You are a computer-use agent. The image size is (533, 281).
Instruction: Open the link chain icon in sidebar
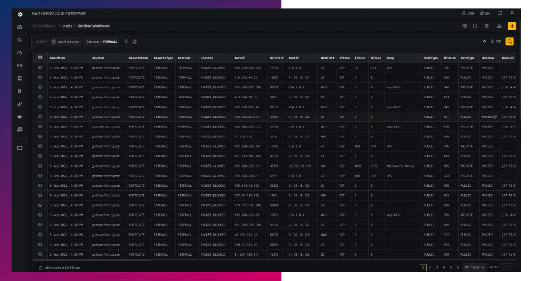[20, 104]
